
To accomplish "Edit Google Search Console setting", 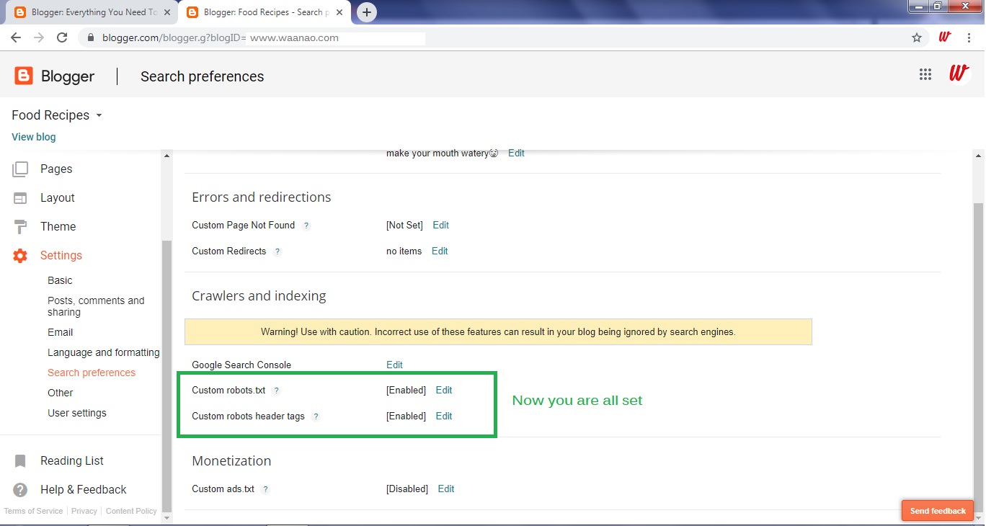I will [394, 365].
